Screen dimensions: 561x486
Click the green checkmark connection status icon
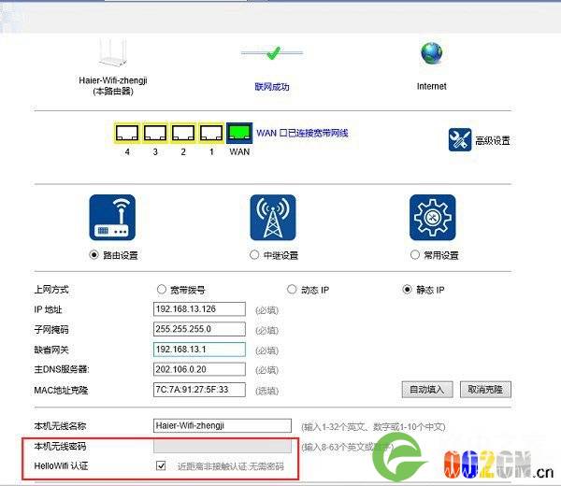tap(273, 53)
